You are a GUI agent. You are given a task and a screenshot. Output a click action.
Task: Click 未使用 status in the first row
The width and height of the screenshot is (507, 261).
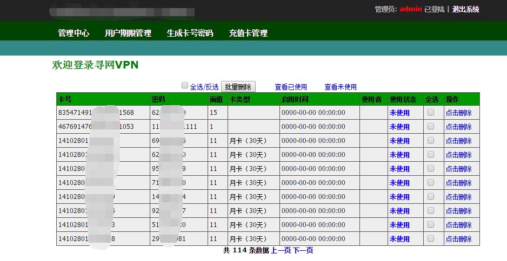pyautogui.click(x=399, y=113)
